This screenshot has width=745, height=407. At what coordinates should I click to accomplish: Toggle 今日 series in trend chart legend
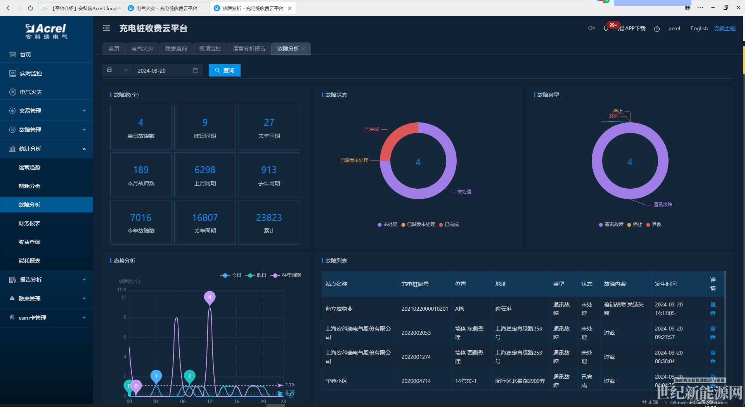tap(231, 275)
